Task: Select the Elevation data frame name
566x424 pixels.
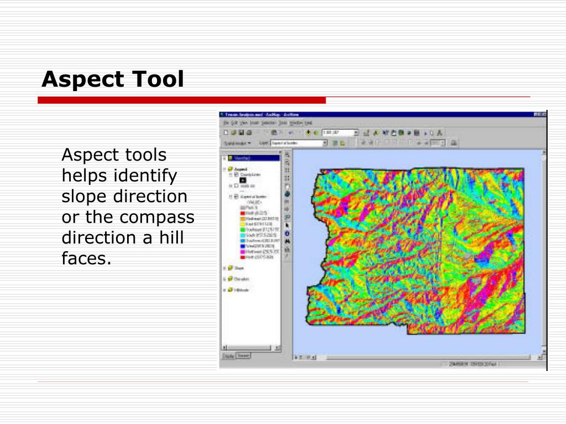Action: (x=242, y=279)
